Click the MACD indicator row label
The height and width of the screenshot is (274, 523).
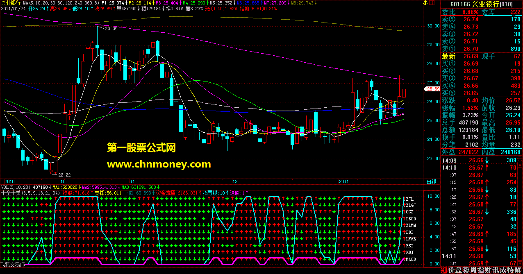[x=411, y=259]
